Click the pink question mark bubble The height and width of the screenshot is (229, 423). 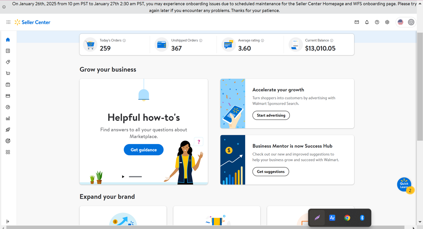click(199, 142)
